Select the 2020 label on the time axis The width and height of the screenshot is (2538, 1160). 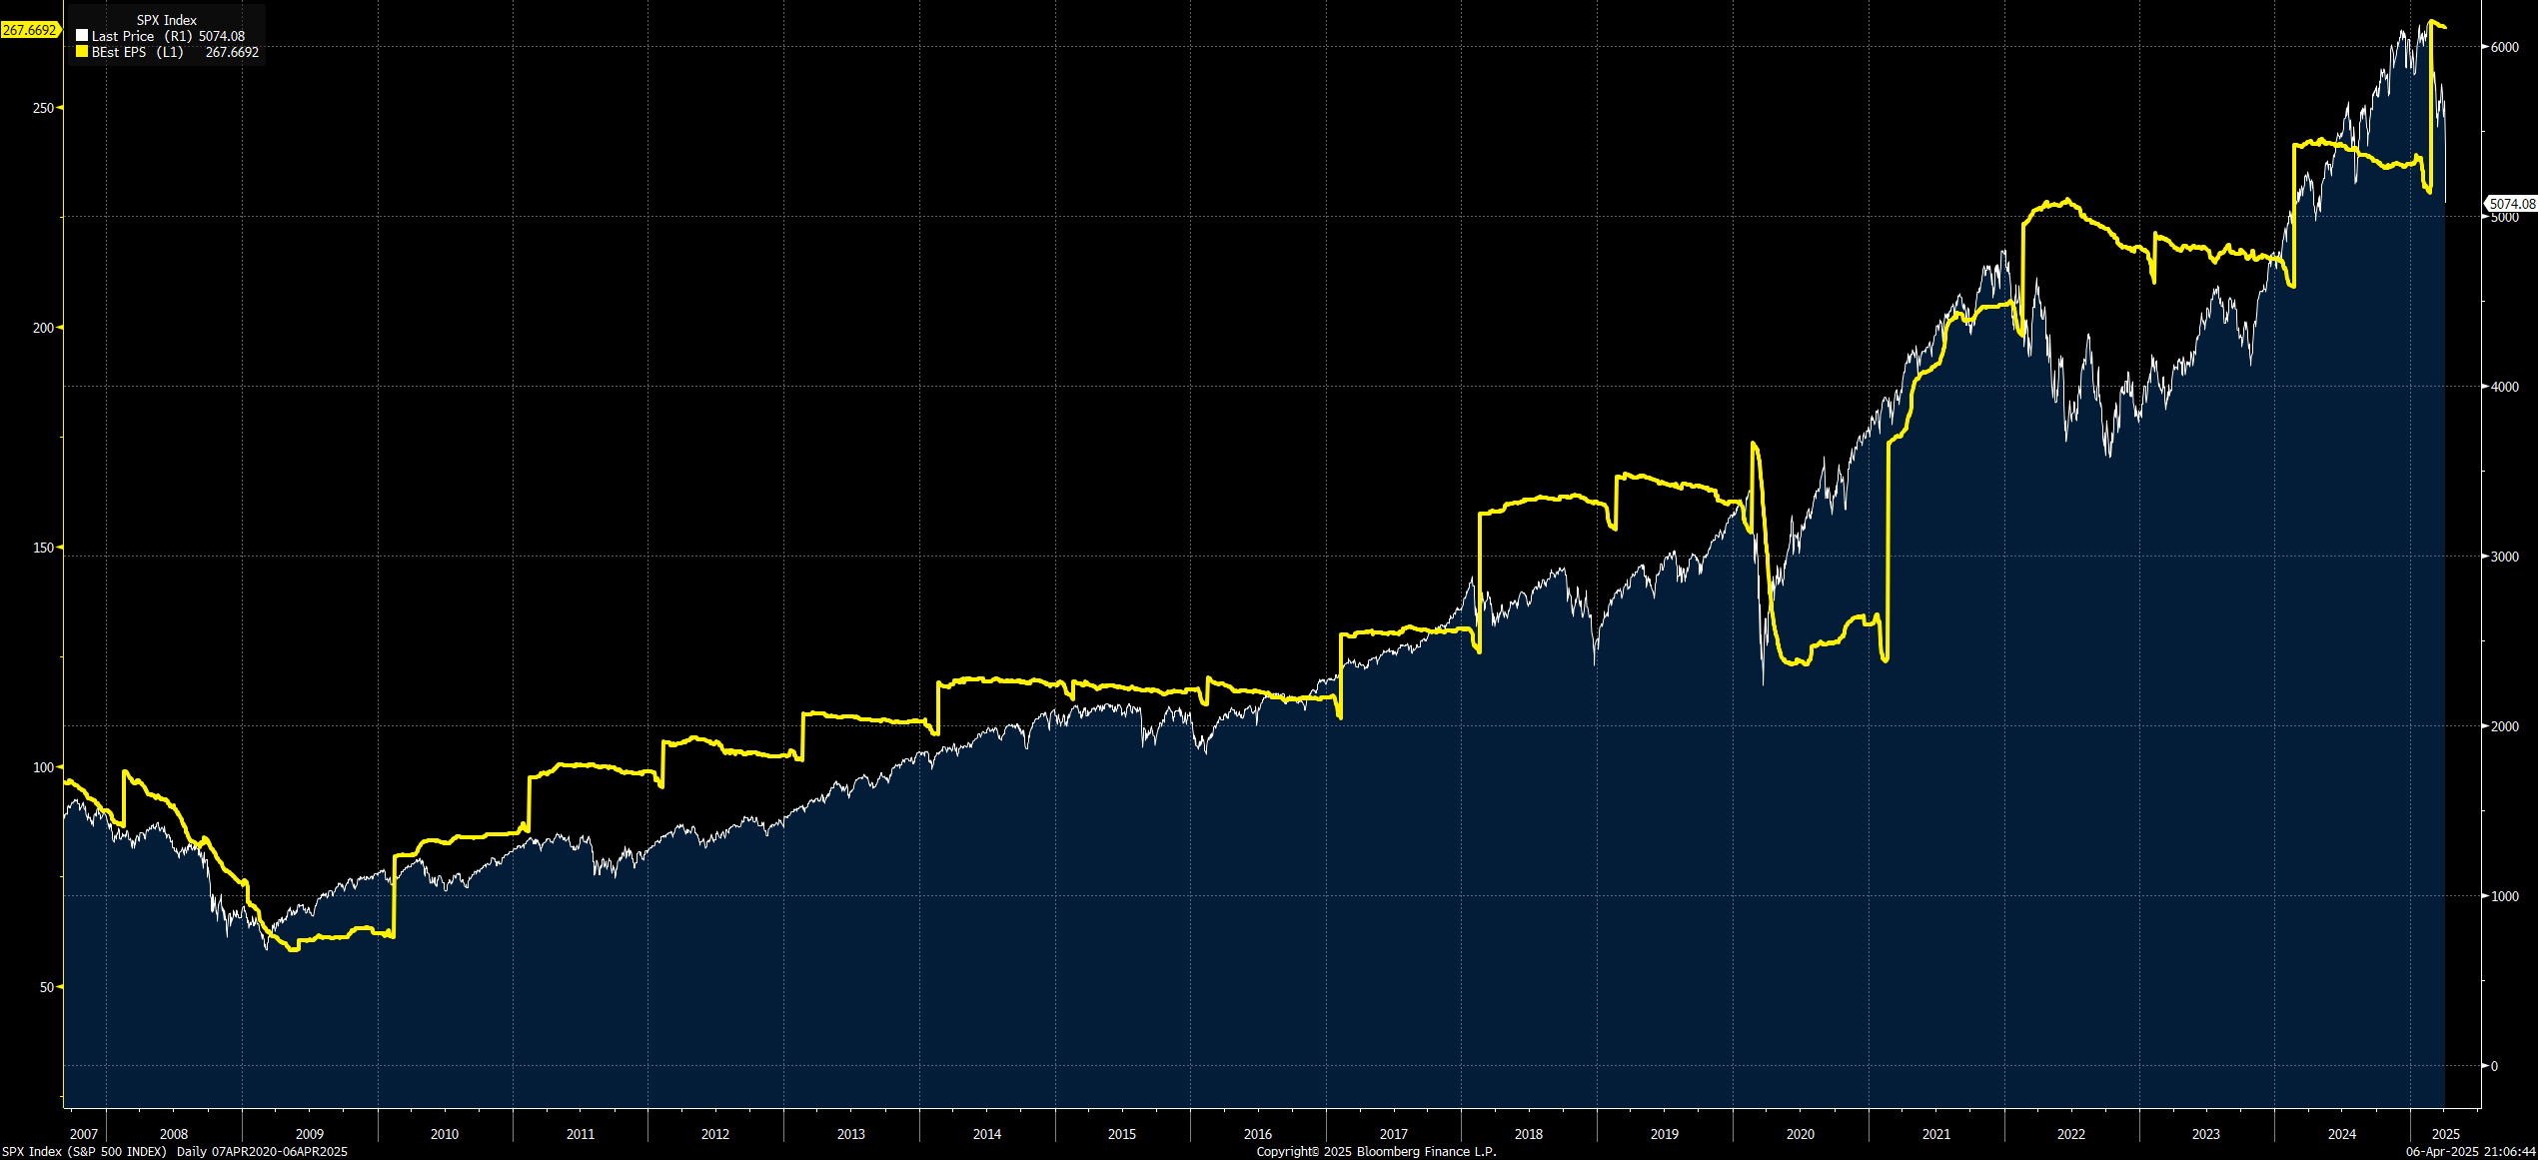click(x=1800, y=1134)
